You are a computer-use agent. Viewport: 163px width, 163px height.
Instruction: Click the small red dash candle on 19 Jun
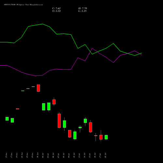18,109
